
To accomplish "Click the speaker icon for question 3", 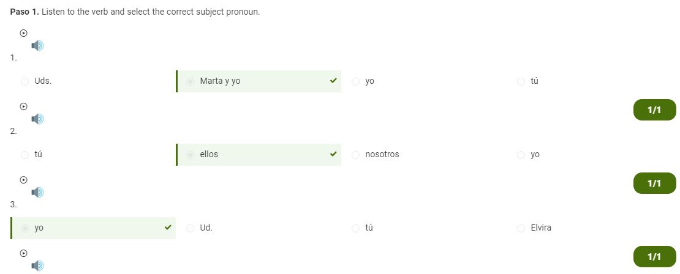I will (37, 193).
